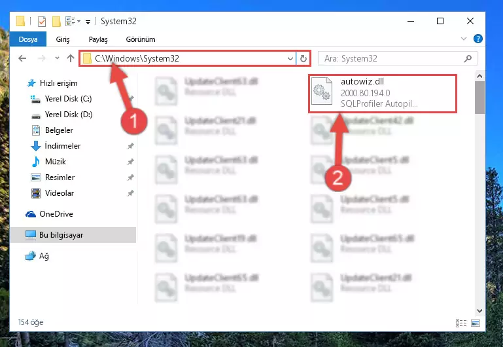Open Videolar folder in sidebar
Viewport: 503px width, 347px height.
pyautogui.click(x=52, y=193)
